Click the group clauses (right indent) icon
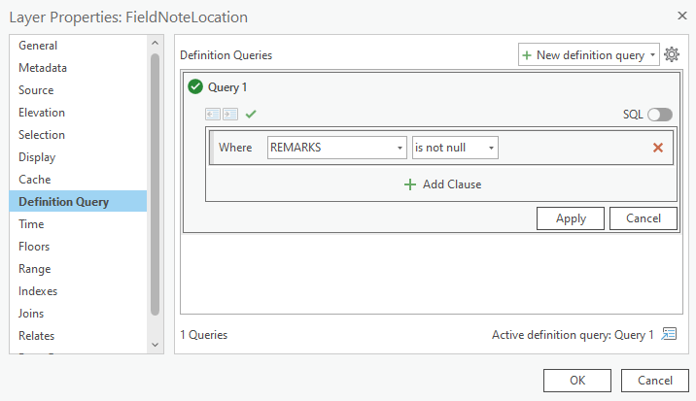This screenshot has height=401, width=696. (x=230, y=114)
